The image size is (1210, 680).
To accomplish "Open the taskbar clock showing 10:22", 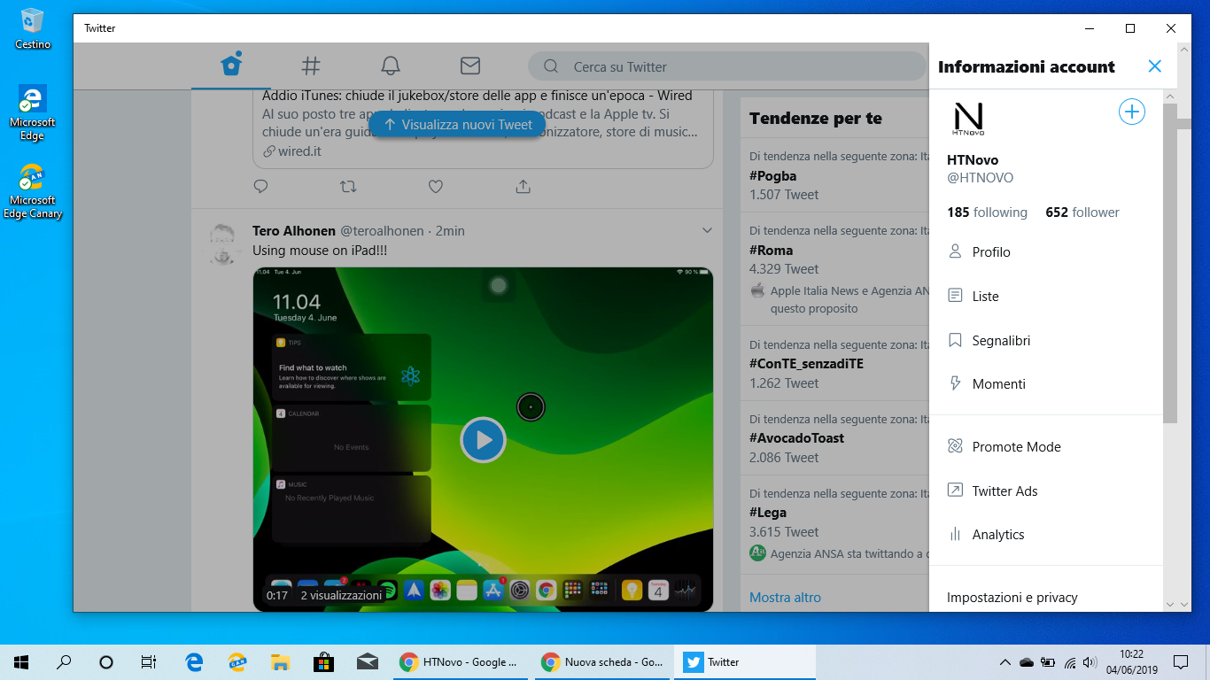I will (1131, 662).
